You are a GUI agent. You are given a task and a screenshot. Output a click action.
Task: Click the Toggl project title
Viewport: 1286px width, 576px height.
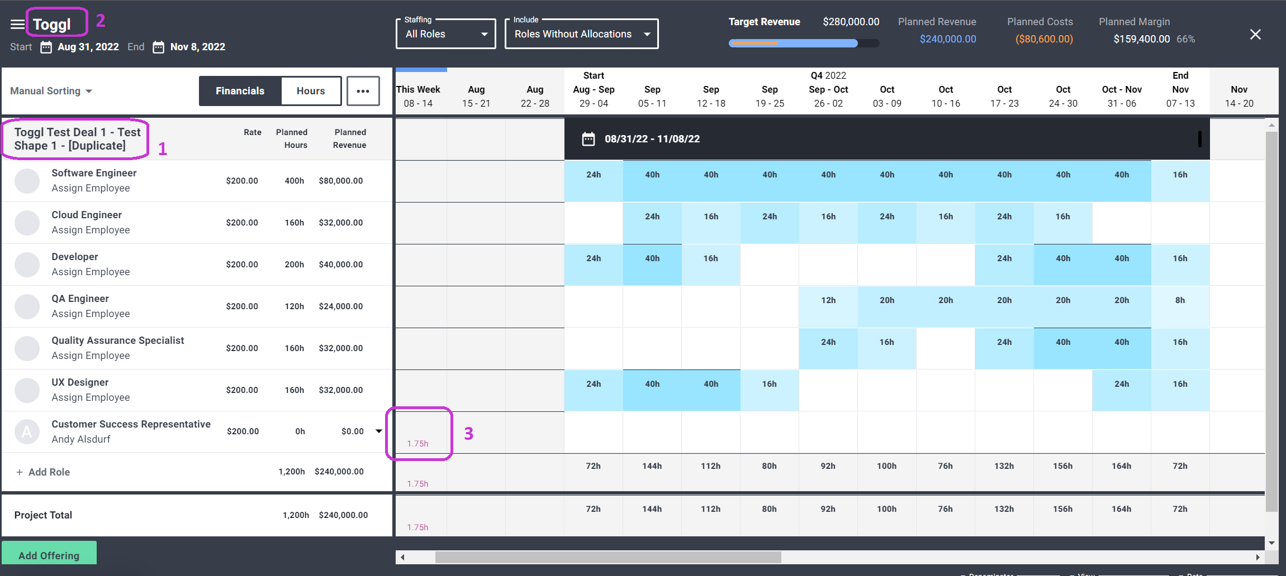tap(52, 24)
